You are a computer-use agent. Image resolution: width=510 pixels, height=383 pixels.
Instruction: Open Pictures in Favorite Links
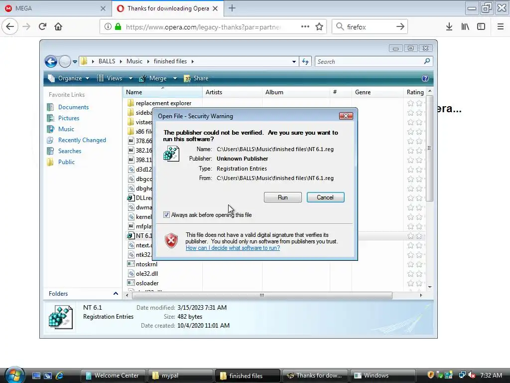pyautogui.click(x=69, y=118)
